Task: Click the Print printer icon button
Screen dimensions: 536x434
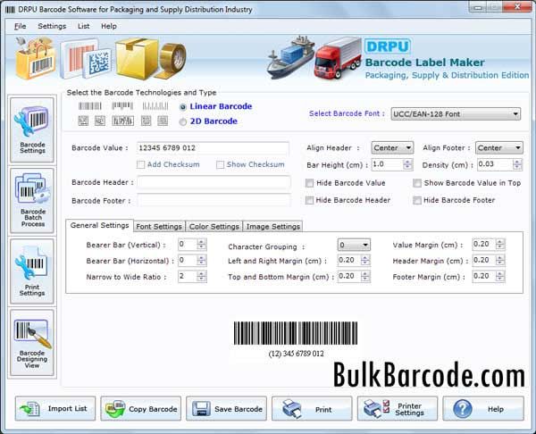Action: click(312, 408)
